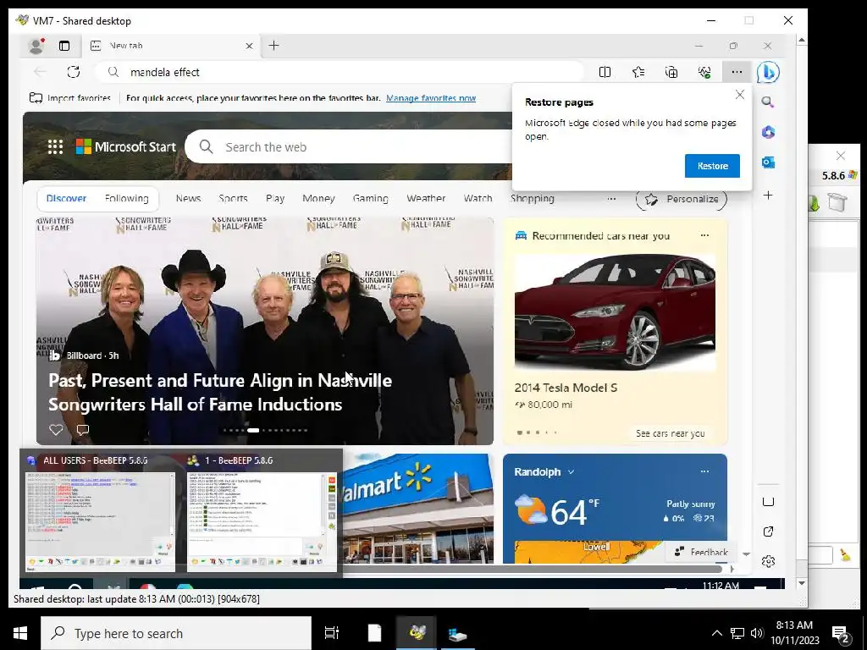The height and width of the screenshot is (650, 867).
Task: Show hidden tray icons chevron
Action: (x=716, y=633)
